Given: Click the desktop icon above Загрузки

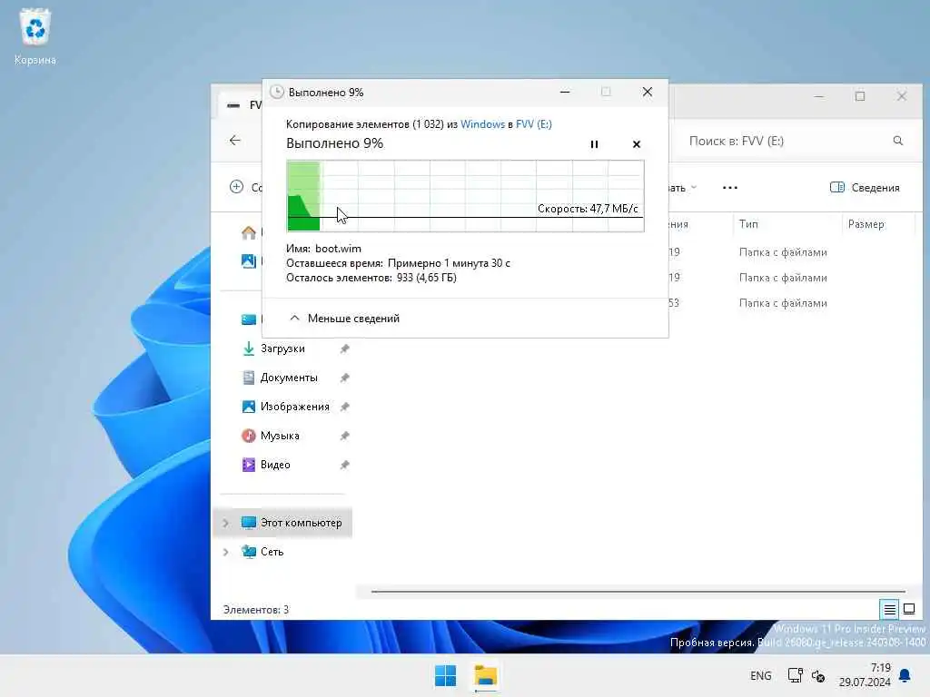Looking at the screenshot, I should (x=249, y=319).
